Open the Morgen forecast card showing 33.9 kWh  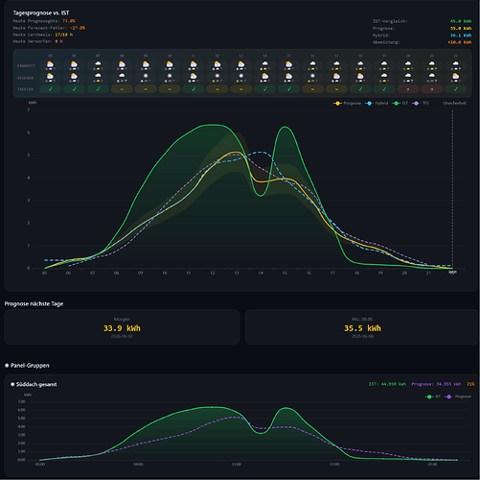tap(122, 327)
